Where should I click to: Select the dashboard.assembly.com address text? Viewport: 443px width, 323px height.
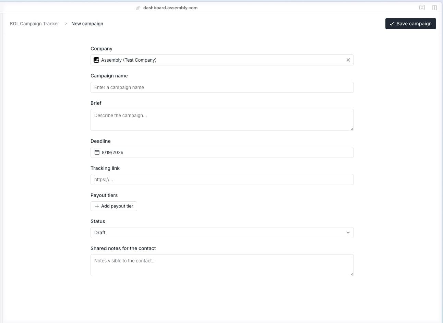point(170,8)
